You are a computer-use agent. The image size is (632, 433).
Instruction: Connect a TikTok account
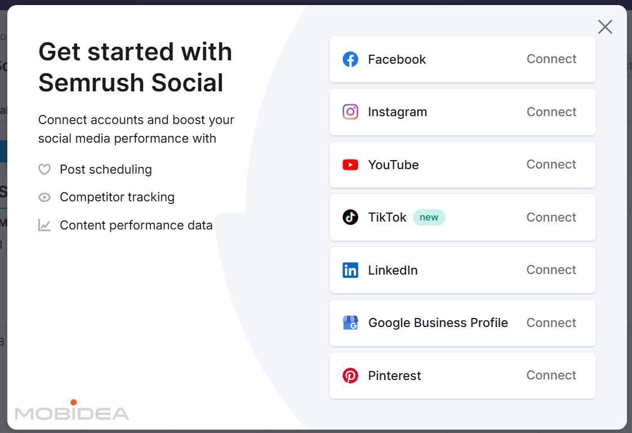[551, 217]
